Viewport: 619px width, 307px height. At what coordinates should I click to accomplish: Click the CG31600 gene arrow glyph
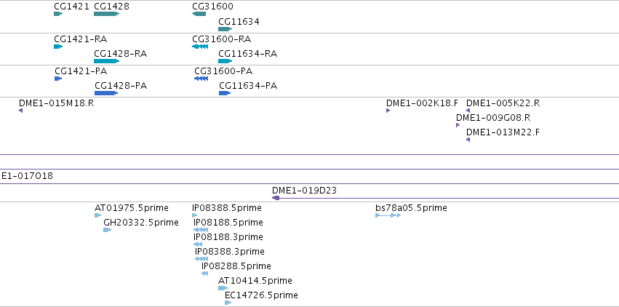(x=199, y=14)
